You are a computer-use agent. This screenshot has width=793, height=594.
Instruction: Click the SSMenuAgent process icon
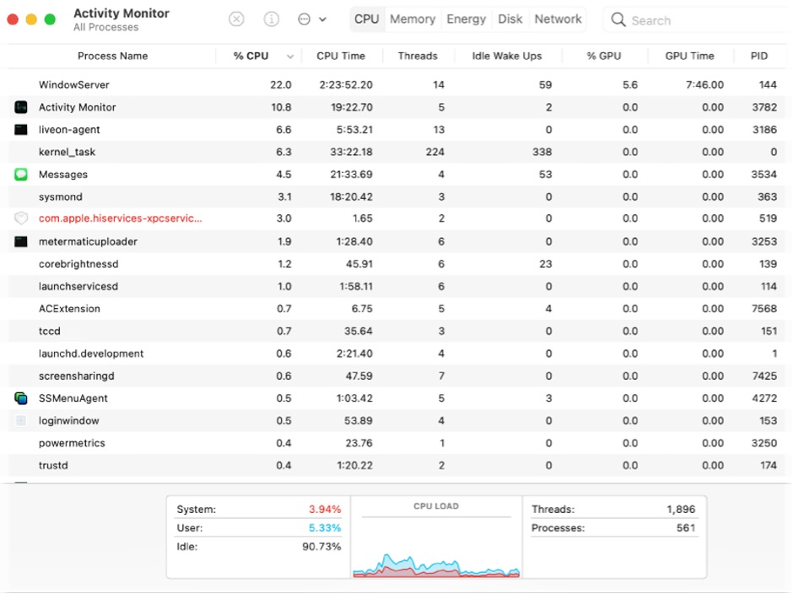pyautogui.click(x=21, y=398)
